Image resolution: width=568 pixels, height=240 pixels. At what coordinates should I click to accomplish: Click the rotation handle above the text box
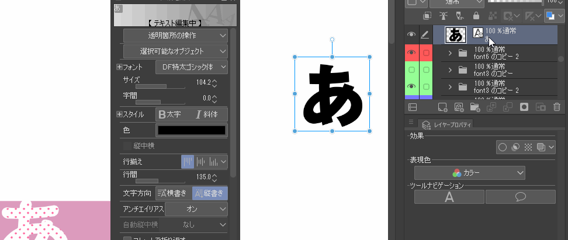(332, 40)
